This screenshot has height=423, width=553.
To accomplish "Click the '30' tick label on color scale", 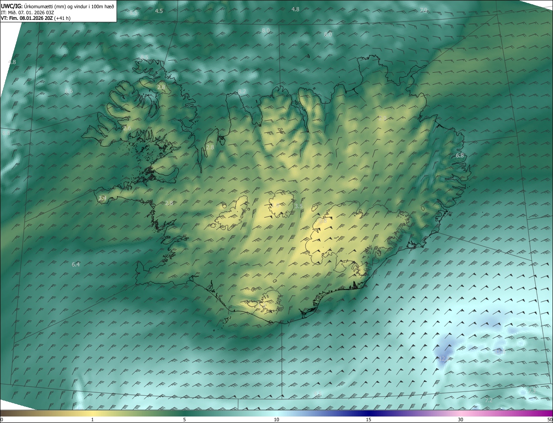I will coord(461,420).
